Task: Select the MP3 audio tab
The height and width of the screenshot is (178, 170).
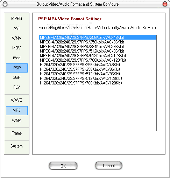Action: coord(17,111)
